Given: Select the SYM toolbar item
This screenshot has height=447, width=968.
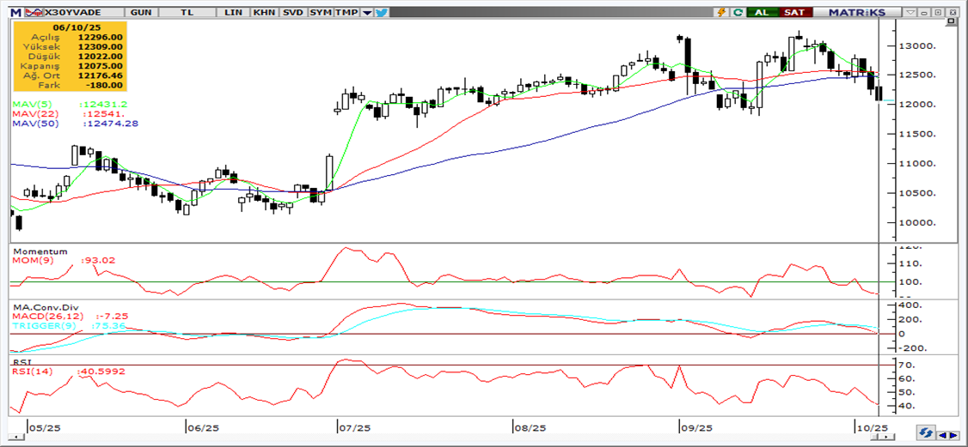Looking at the screenshot, I should 320,13.
